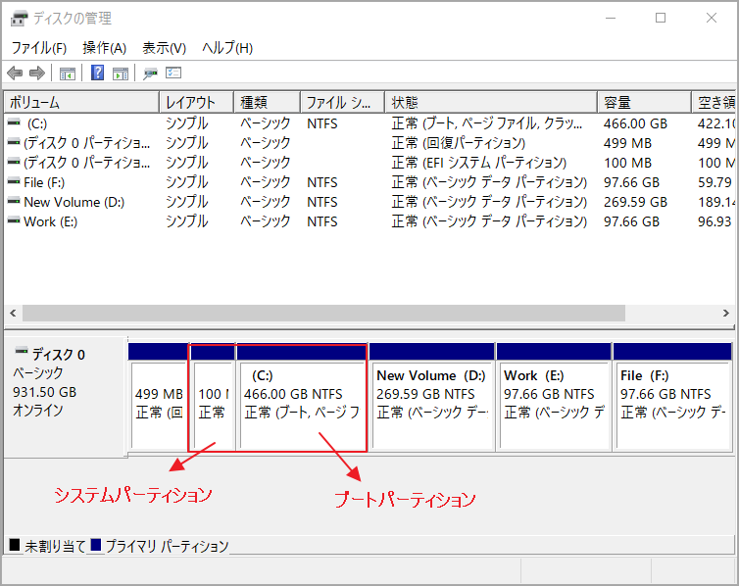Click the right scroll arrow of the horizontal scrollbar
Image resolution: width=739 pixels, height=586 pixels.
[726, 314]
